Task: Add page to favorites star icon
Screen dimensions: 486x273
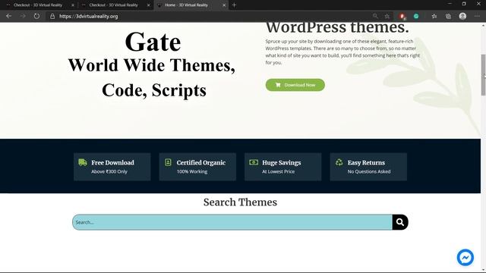Action: click(x=387, y=16)
